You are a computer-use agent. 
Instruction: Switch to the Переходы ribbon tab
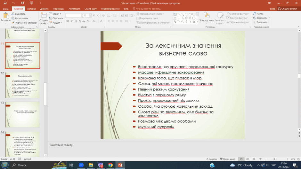58,9
